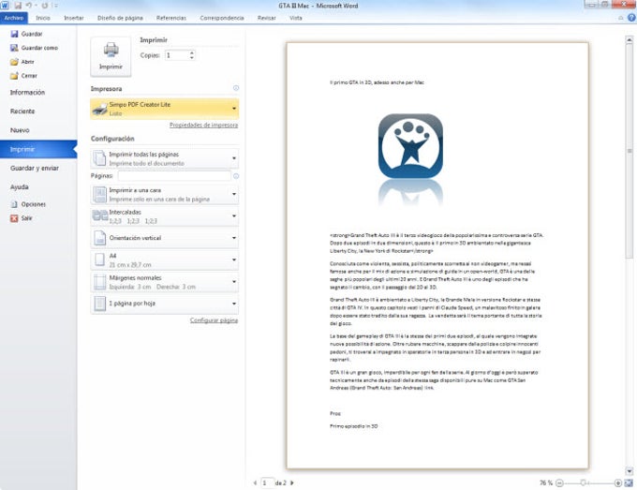This screenshot has width=637, height=490.
Task: Click the 76 % zoom level text
Action: click(546, 483)
